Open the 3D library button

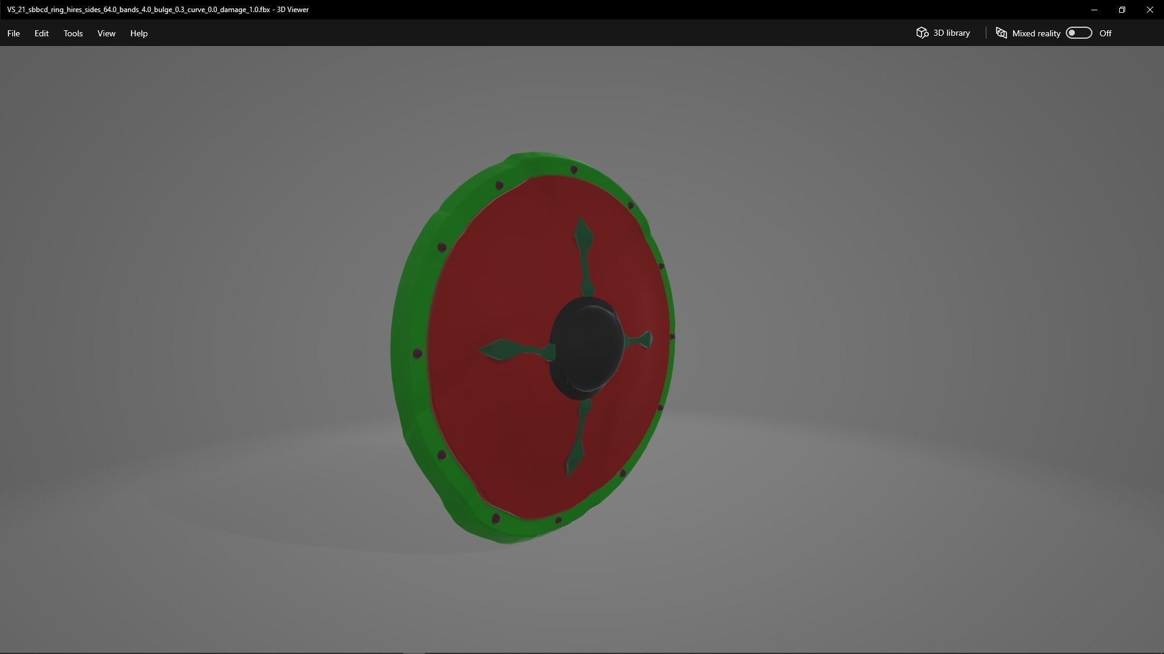pyautogui.click(x=943, y=33)
